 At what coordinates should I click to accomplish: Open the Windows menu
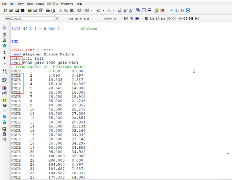click(67, 4)
